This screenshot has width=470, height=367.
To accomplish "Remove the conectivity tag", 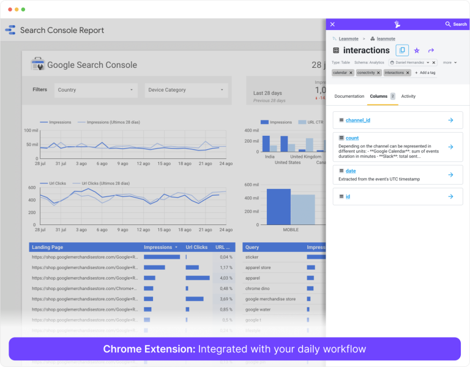I will click(378, 73).
